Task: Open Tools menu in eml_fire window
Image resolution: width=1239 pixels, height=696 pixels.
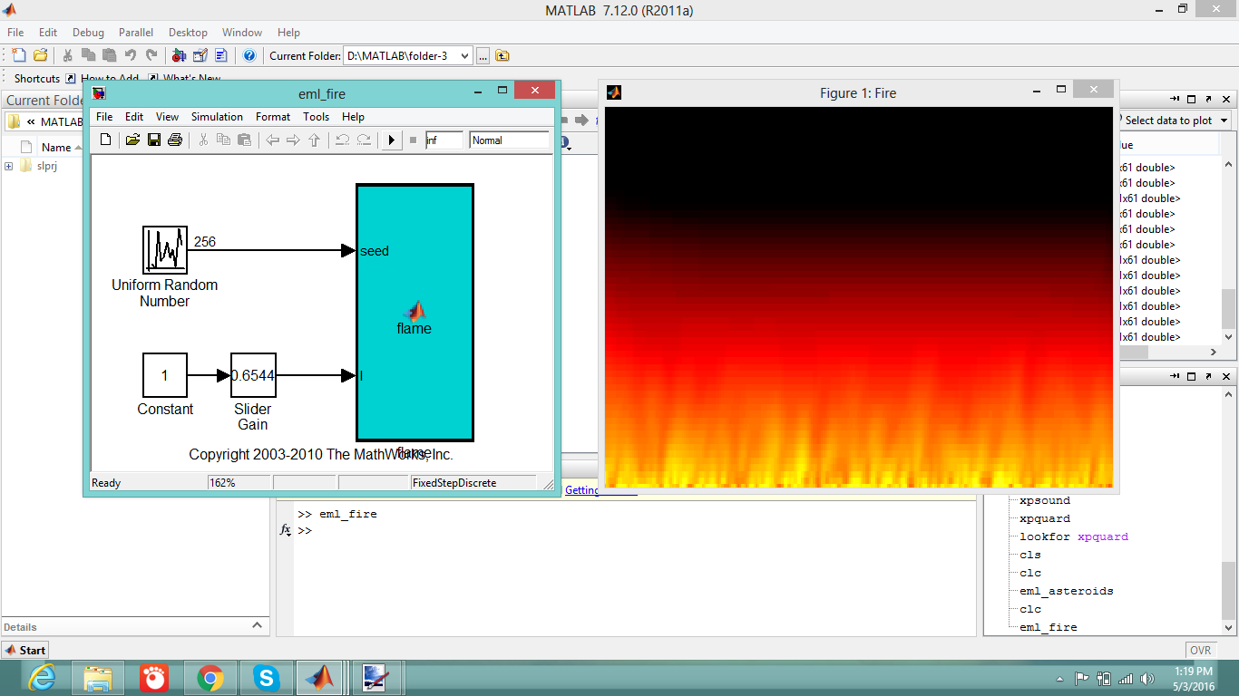Action: coord(316,117)
